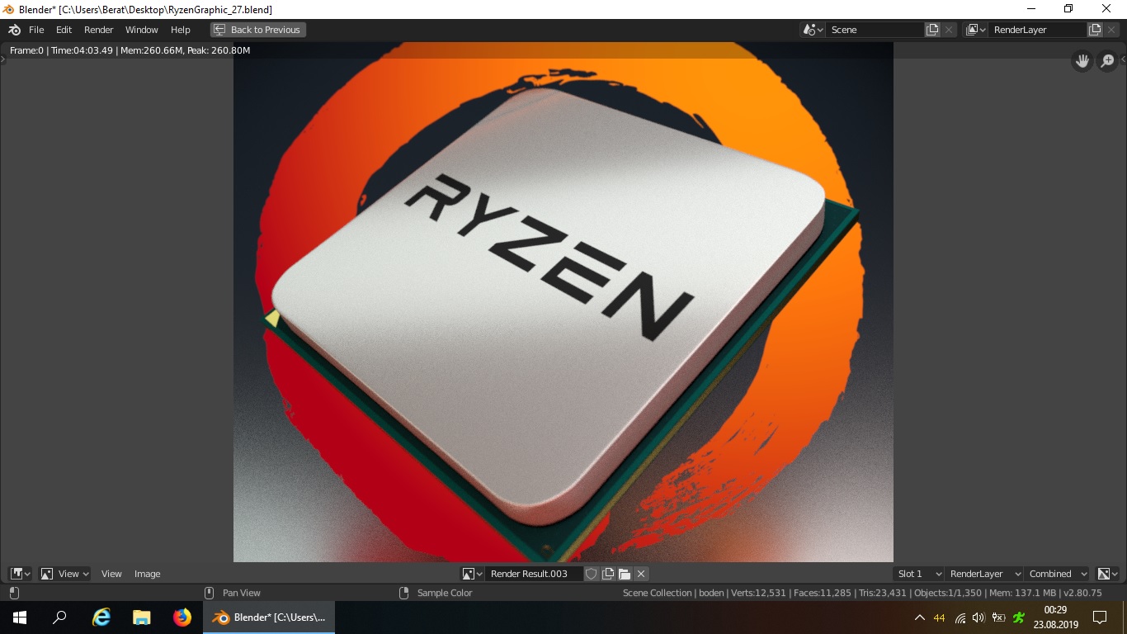Open the image editor View mode dropdown
The height and width of the screenshot is (634, 1127).
coord(65,574)
